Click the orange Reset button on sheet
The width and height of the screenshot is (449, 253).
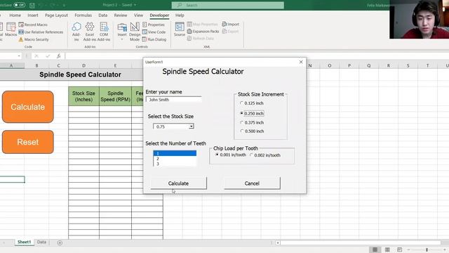(x=28, y=142)
